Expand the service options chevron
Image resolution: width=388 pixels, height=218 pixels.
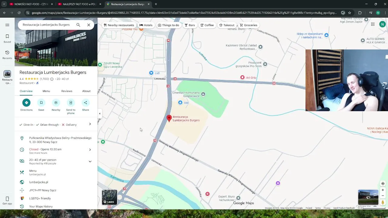point(90,124)
